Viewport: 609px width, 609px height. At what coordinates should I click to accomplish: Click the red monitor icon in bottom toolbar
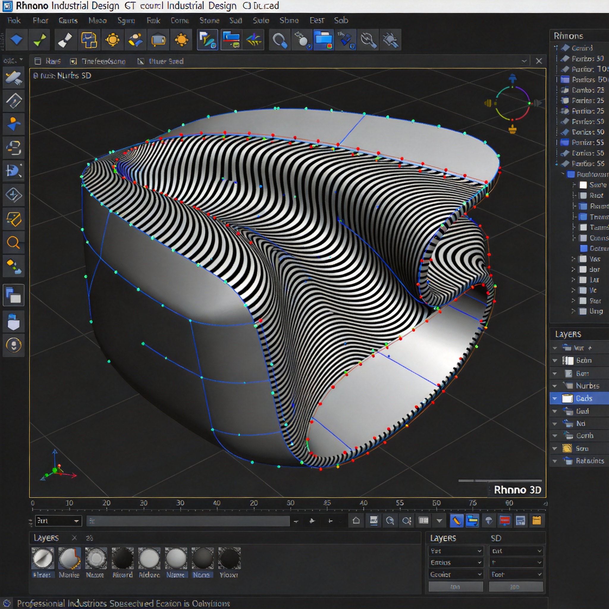tap(505, 521)
